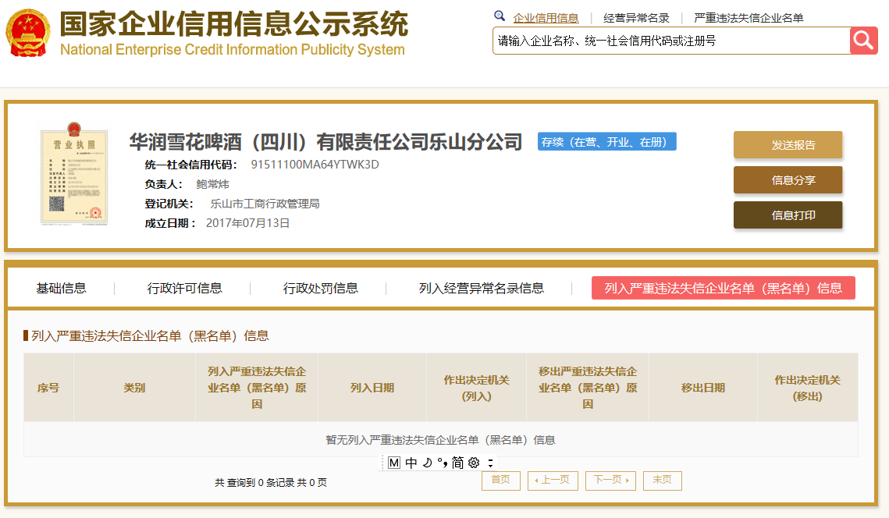Click the 作出决定机关(移出) column header
Image resolution: width=889 pixels, height=518 pixels.
[807, 388]
